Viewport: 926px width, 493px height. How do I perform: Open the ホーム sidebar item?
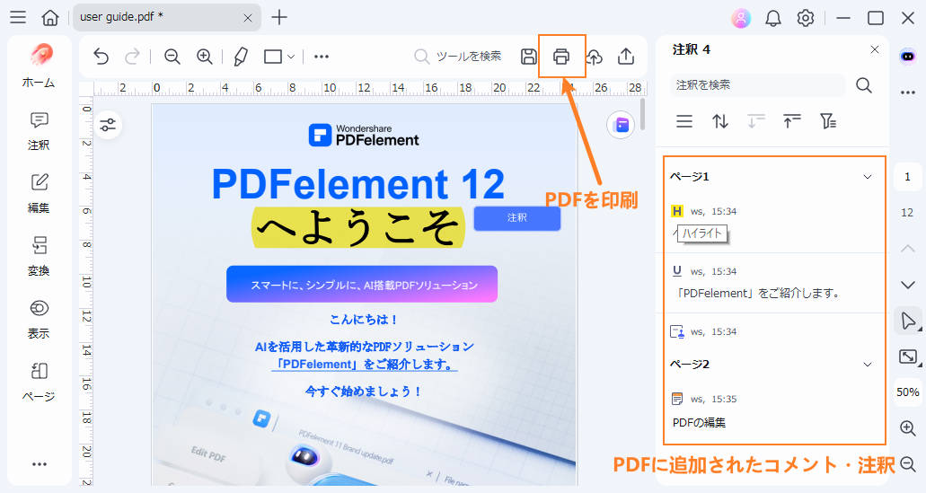(39, 66)
